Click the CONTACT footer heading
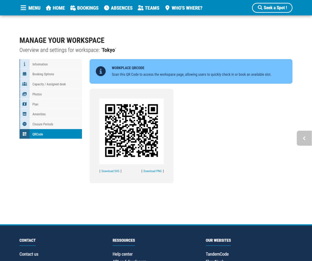Image resolution: width=312 pixels, height=261 pixels. click(27, 240)
